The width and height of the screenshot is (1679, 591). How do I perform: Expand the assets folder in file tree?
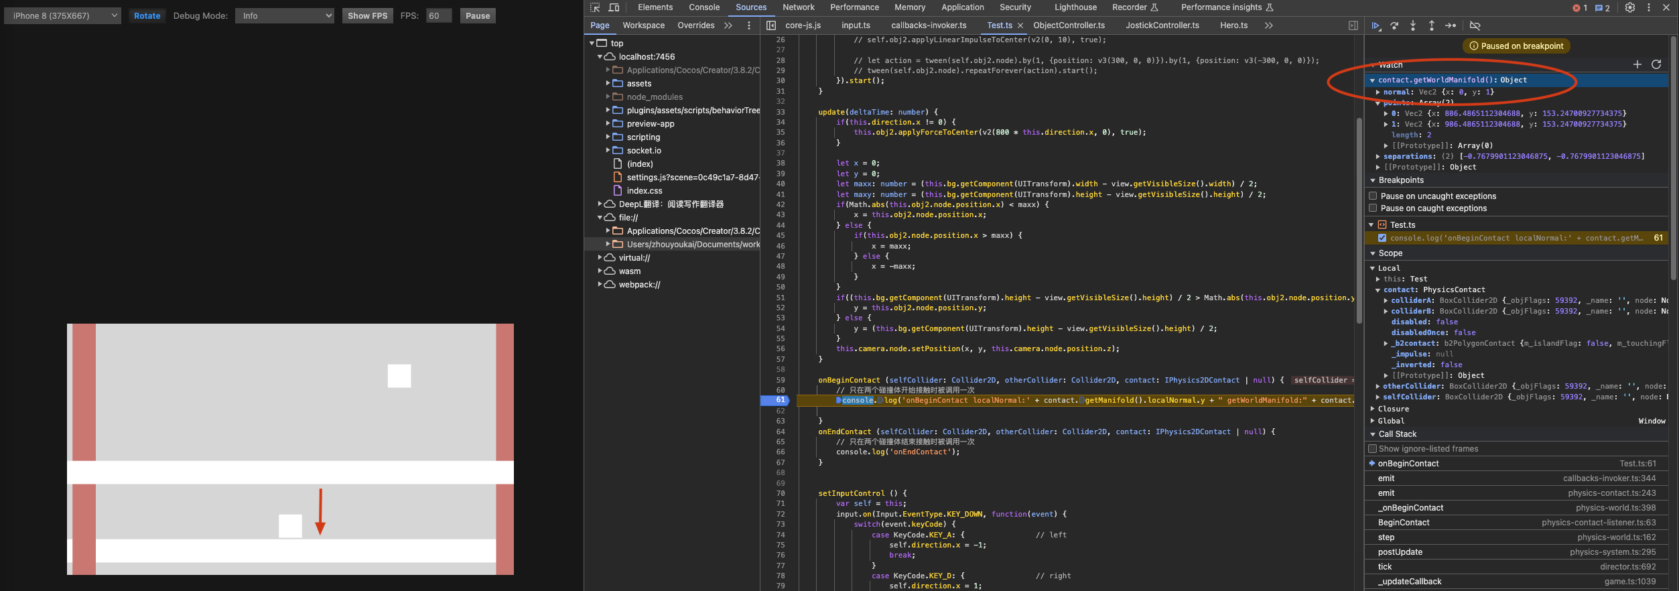(608, 83)
